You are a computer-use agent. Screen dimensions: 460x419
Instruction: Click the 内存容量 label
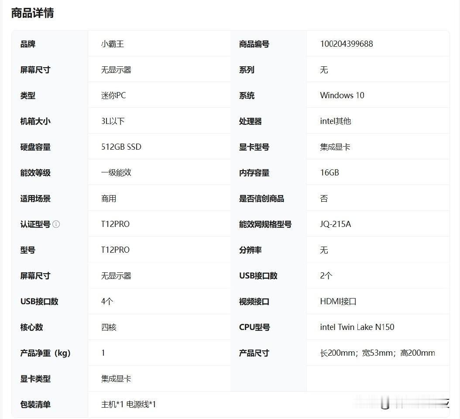point(254,173)
